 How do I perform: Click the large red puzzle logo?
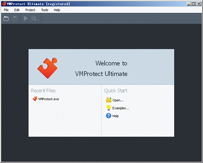click(47, 68)
